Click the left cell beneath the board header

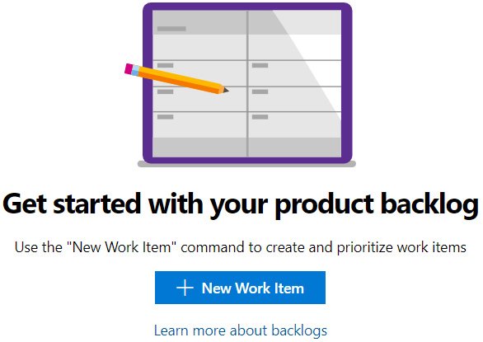click(x=199, y=47)
